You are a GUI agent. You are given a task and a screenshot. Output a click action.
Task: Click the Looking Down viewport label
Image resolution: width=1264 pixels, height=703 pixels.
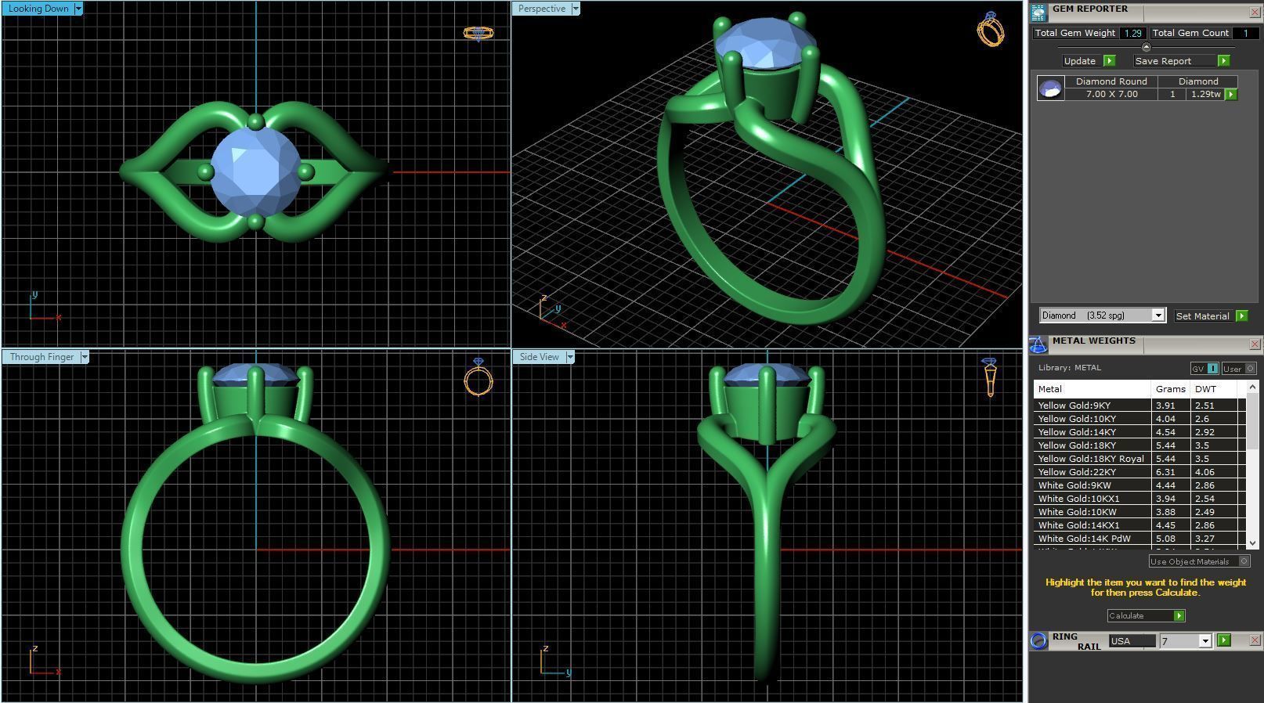click(38, 9)
